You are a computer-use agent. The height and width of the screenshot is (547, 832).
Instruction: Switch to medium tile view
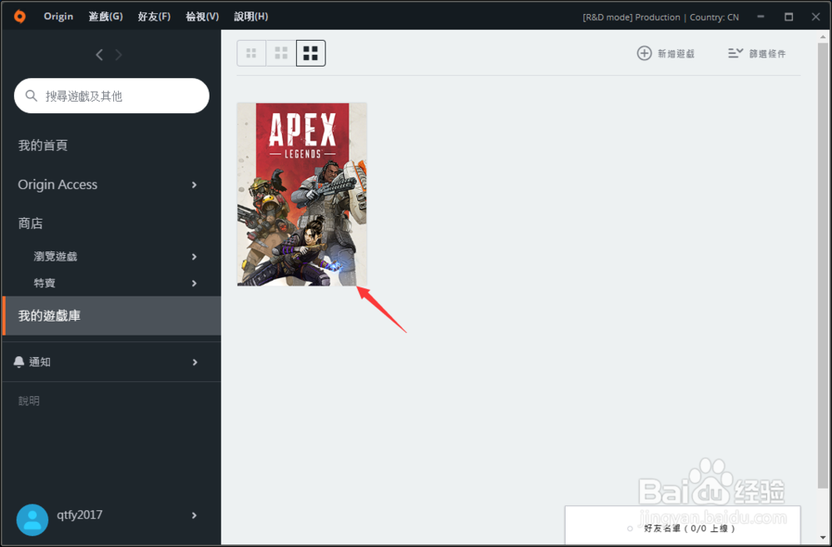tap(281, 53)
